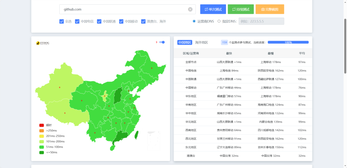Toggle the lightning marker switch on the map
The image size is (347, 168).
[162, 42]
